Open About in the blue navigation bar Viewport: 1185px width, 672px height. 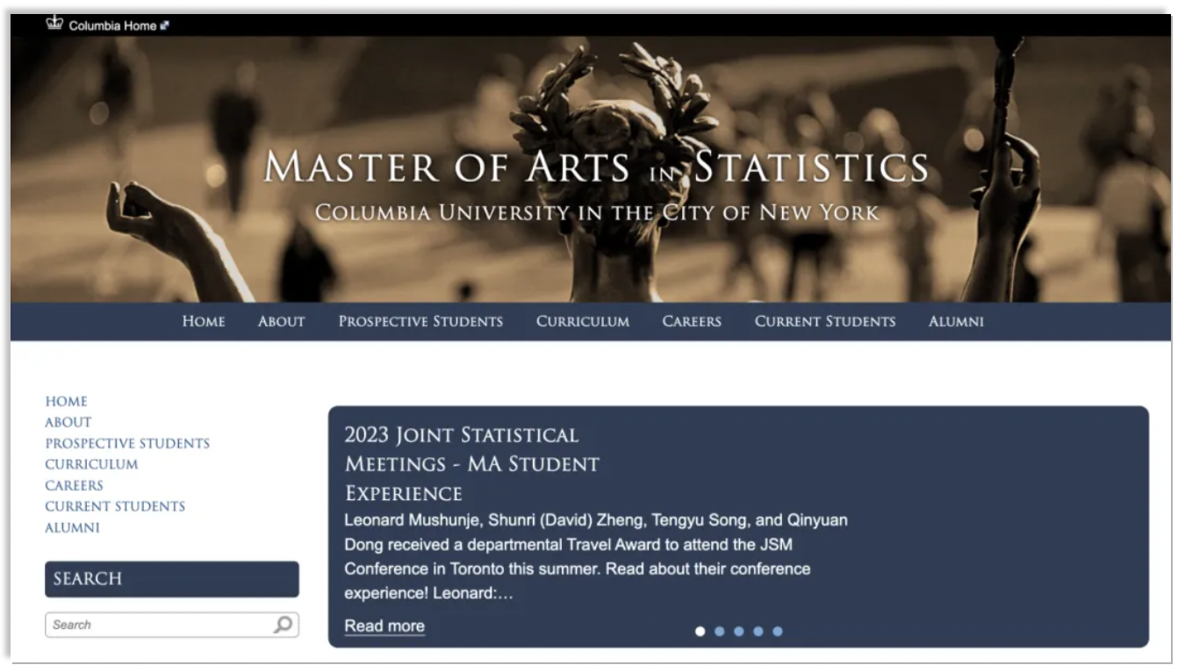click(281, 322)
